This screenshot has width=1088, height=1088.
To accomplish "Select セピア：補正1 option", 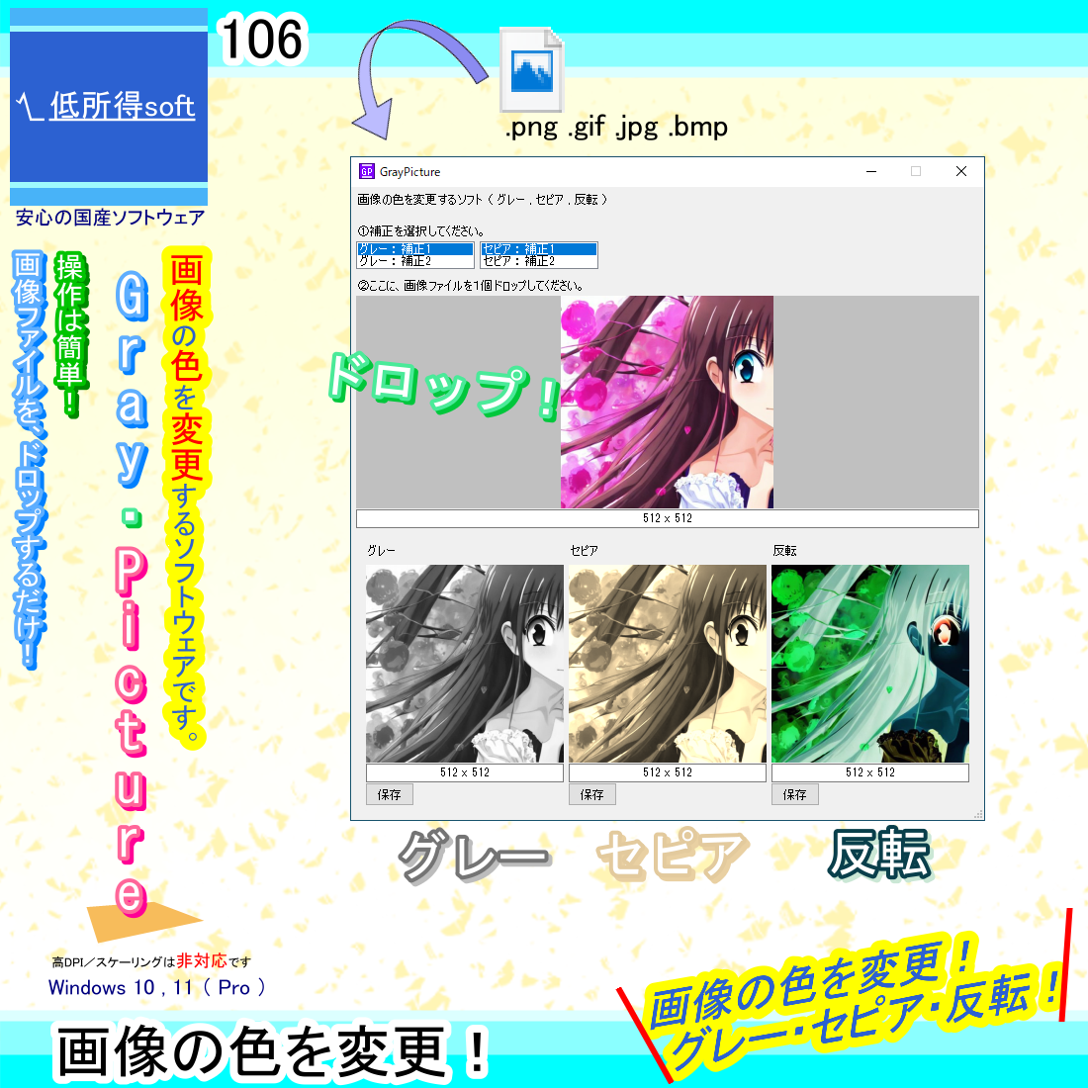I will point(539,249).
